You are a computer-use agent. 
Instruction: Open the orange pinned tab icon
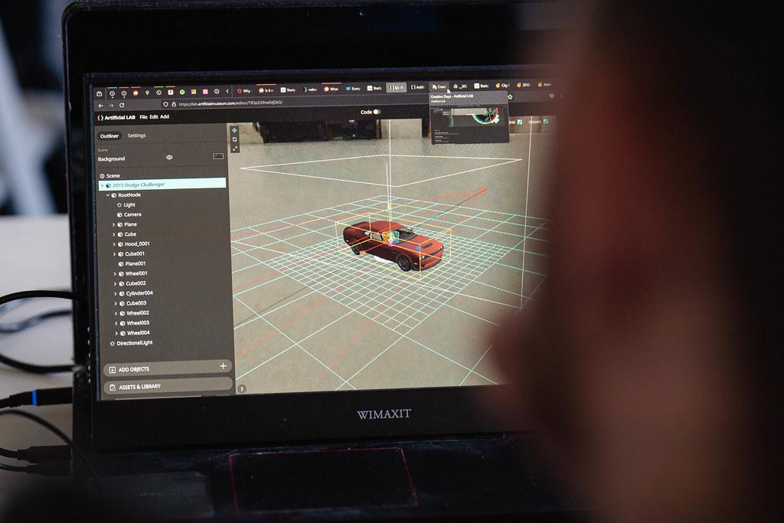click(x=136, y=93)
